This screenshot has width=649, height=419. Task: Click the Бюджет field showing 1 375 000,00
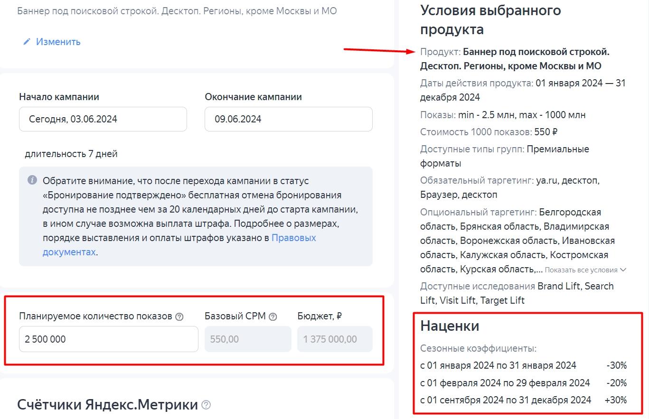[335, 339]
